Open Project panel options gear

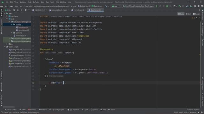point(25,10)
